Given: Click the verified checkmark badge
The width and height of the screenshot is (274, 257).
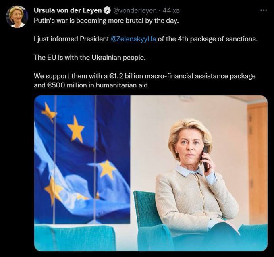Looking at the screenshot, I should [107, 10].
